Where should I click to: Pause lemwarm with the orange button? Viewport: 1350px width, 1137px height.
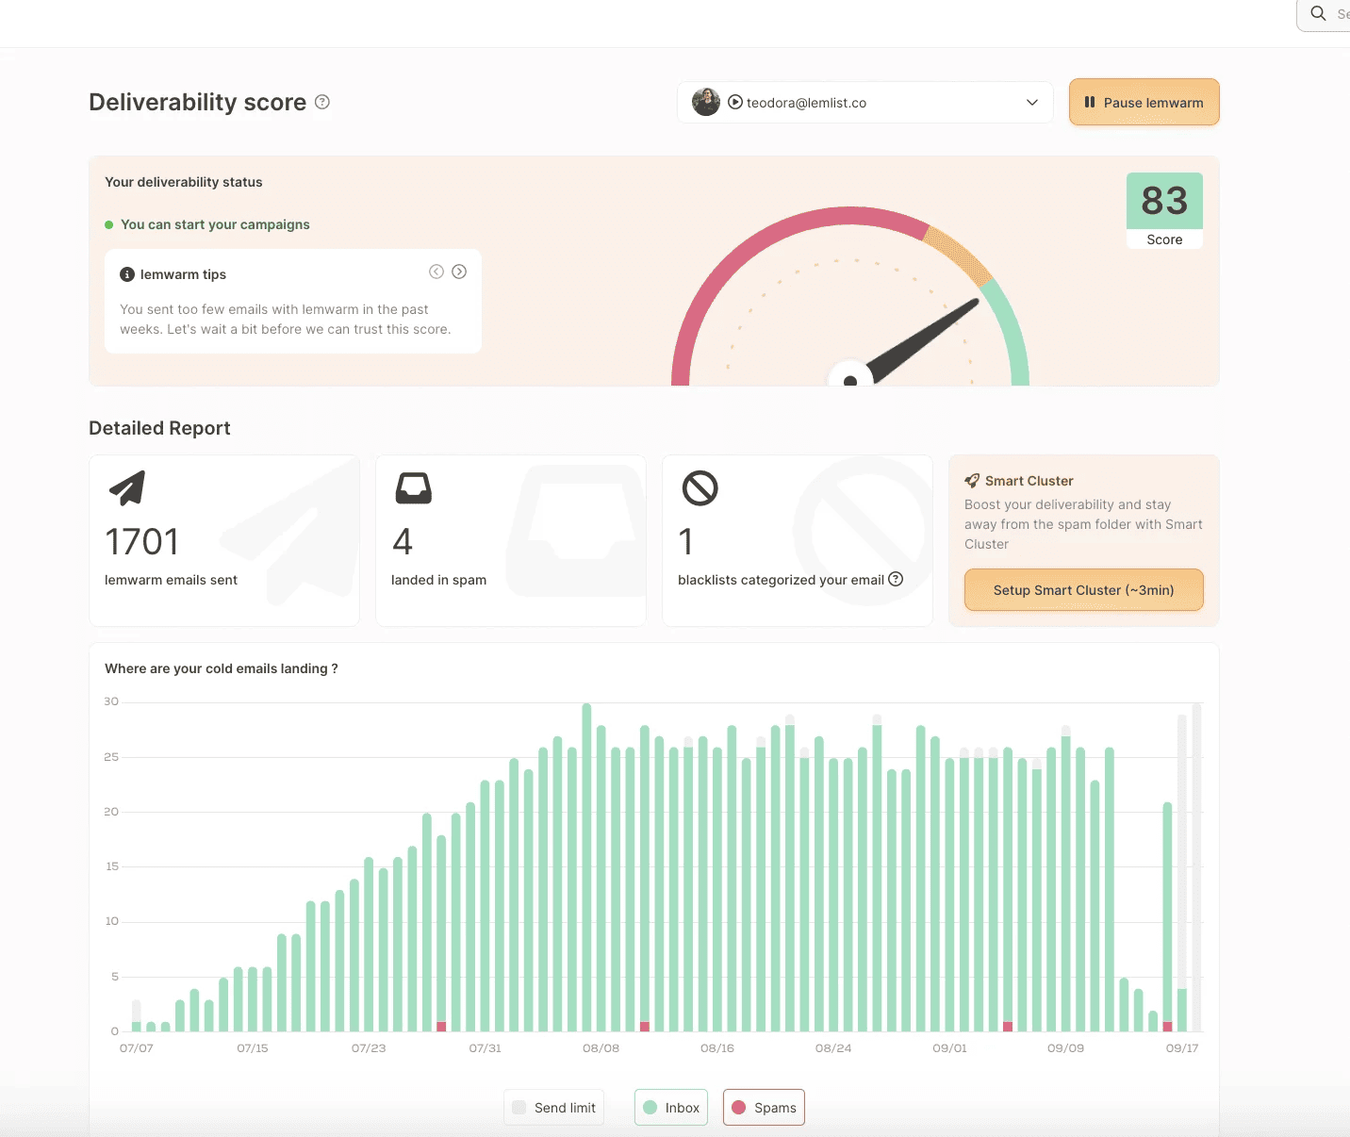[x=1144, y=102]
